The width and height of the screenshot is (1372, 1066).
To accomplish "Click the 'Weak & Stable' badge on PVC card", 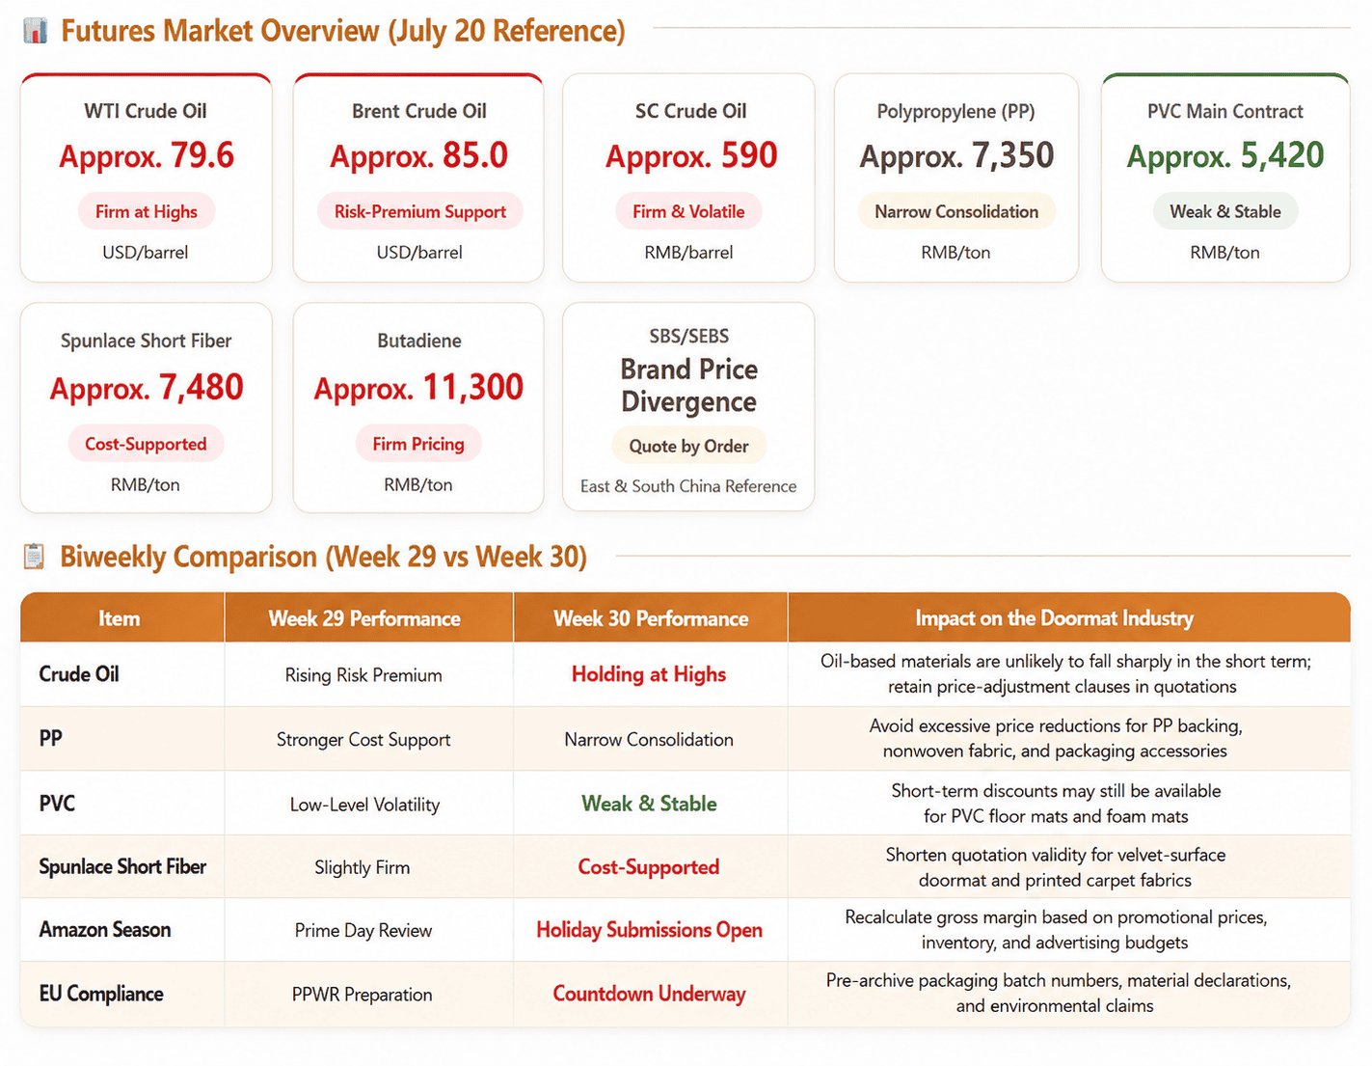I will click(x=1225, y=212).
